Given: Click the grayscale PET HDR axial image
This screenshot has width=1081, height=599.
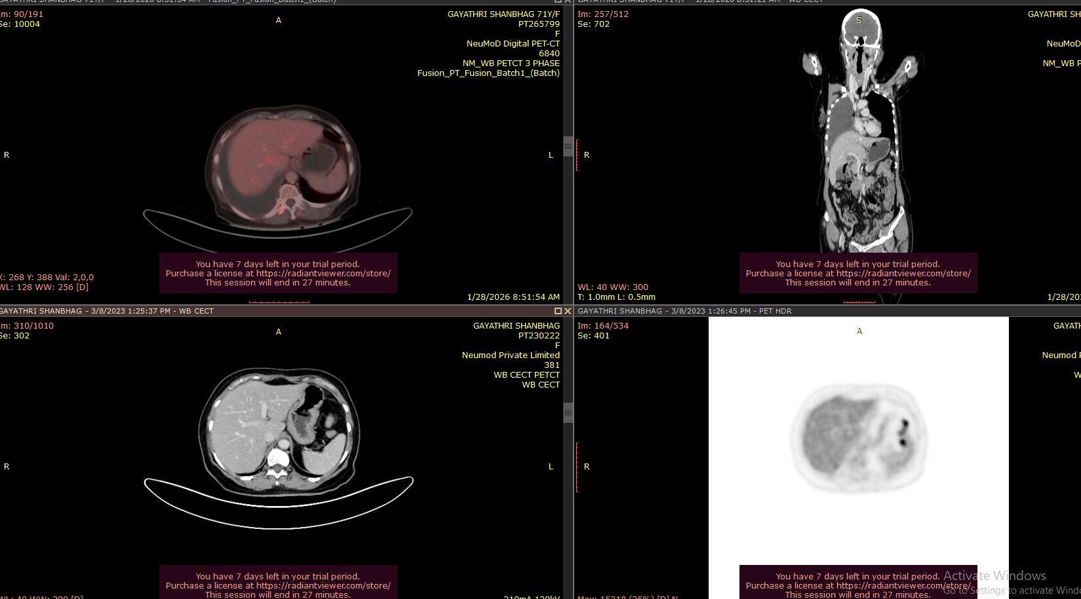Looking at the screenshot, I should pos(859,440).
